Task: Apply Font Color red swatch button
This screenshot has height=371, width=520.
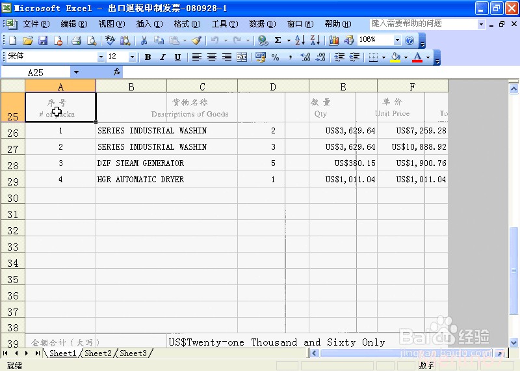Action: point(417,57)
